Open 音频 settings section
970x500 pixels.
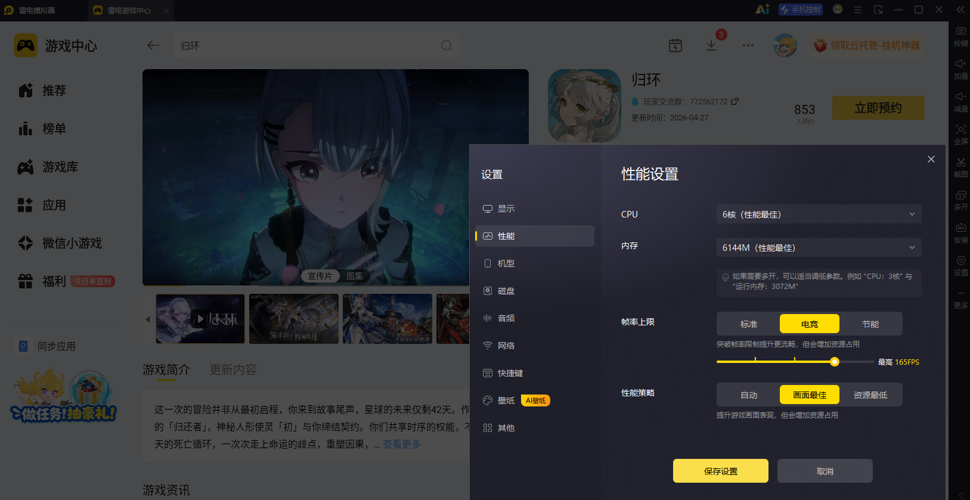point(535,318)
